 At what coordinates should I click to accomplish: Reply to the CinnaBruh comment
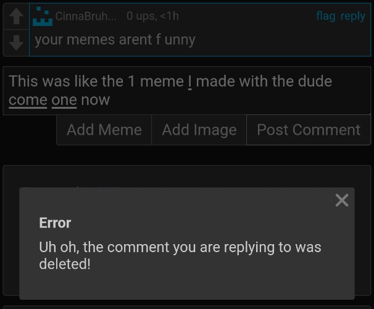pos(353,16)
